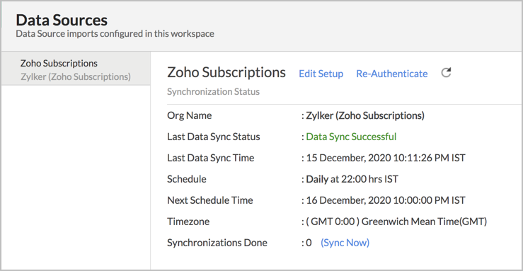The image size is (523, 271).
Task: Click the Schedule field label
Action: [x=187, y=179]
